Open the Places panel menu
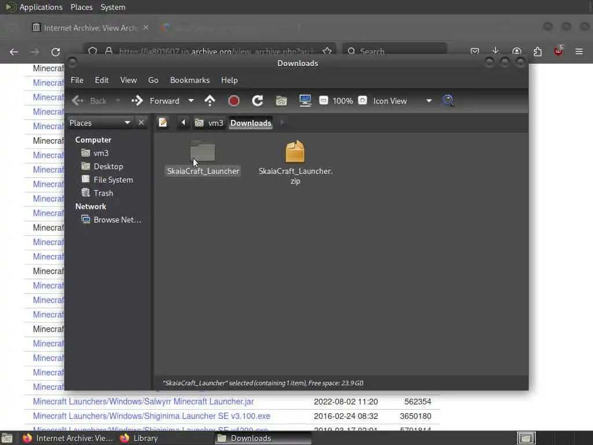The width and height of the screenshot is (593, 445). [x=81, y=7]
